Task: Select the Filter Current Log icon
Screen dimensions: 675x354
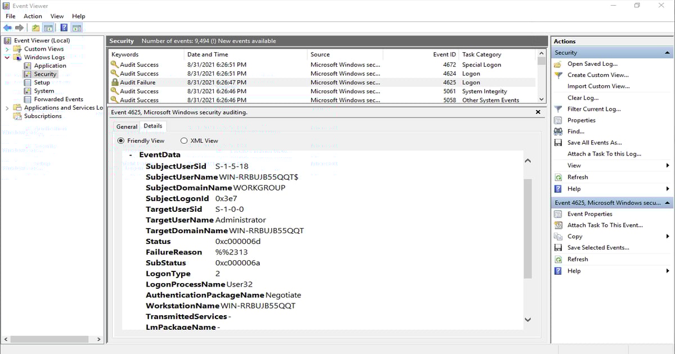Action: point(558,108)
